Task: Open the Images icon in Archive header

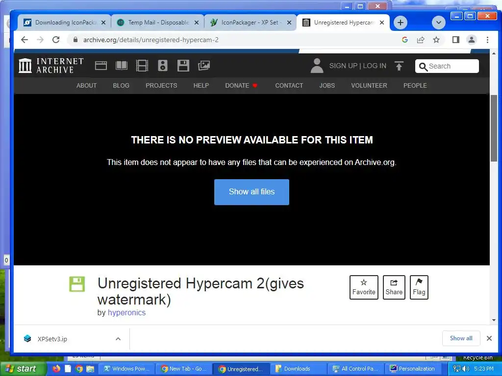Action: pos(204,66)
